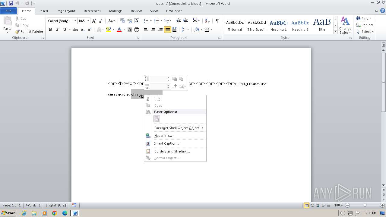Screen dimensions: 386x217
Task: Click the Shrink Font icon
Action: tap(101, 21)
